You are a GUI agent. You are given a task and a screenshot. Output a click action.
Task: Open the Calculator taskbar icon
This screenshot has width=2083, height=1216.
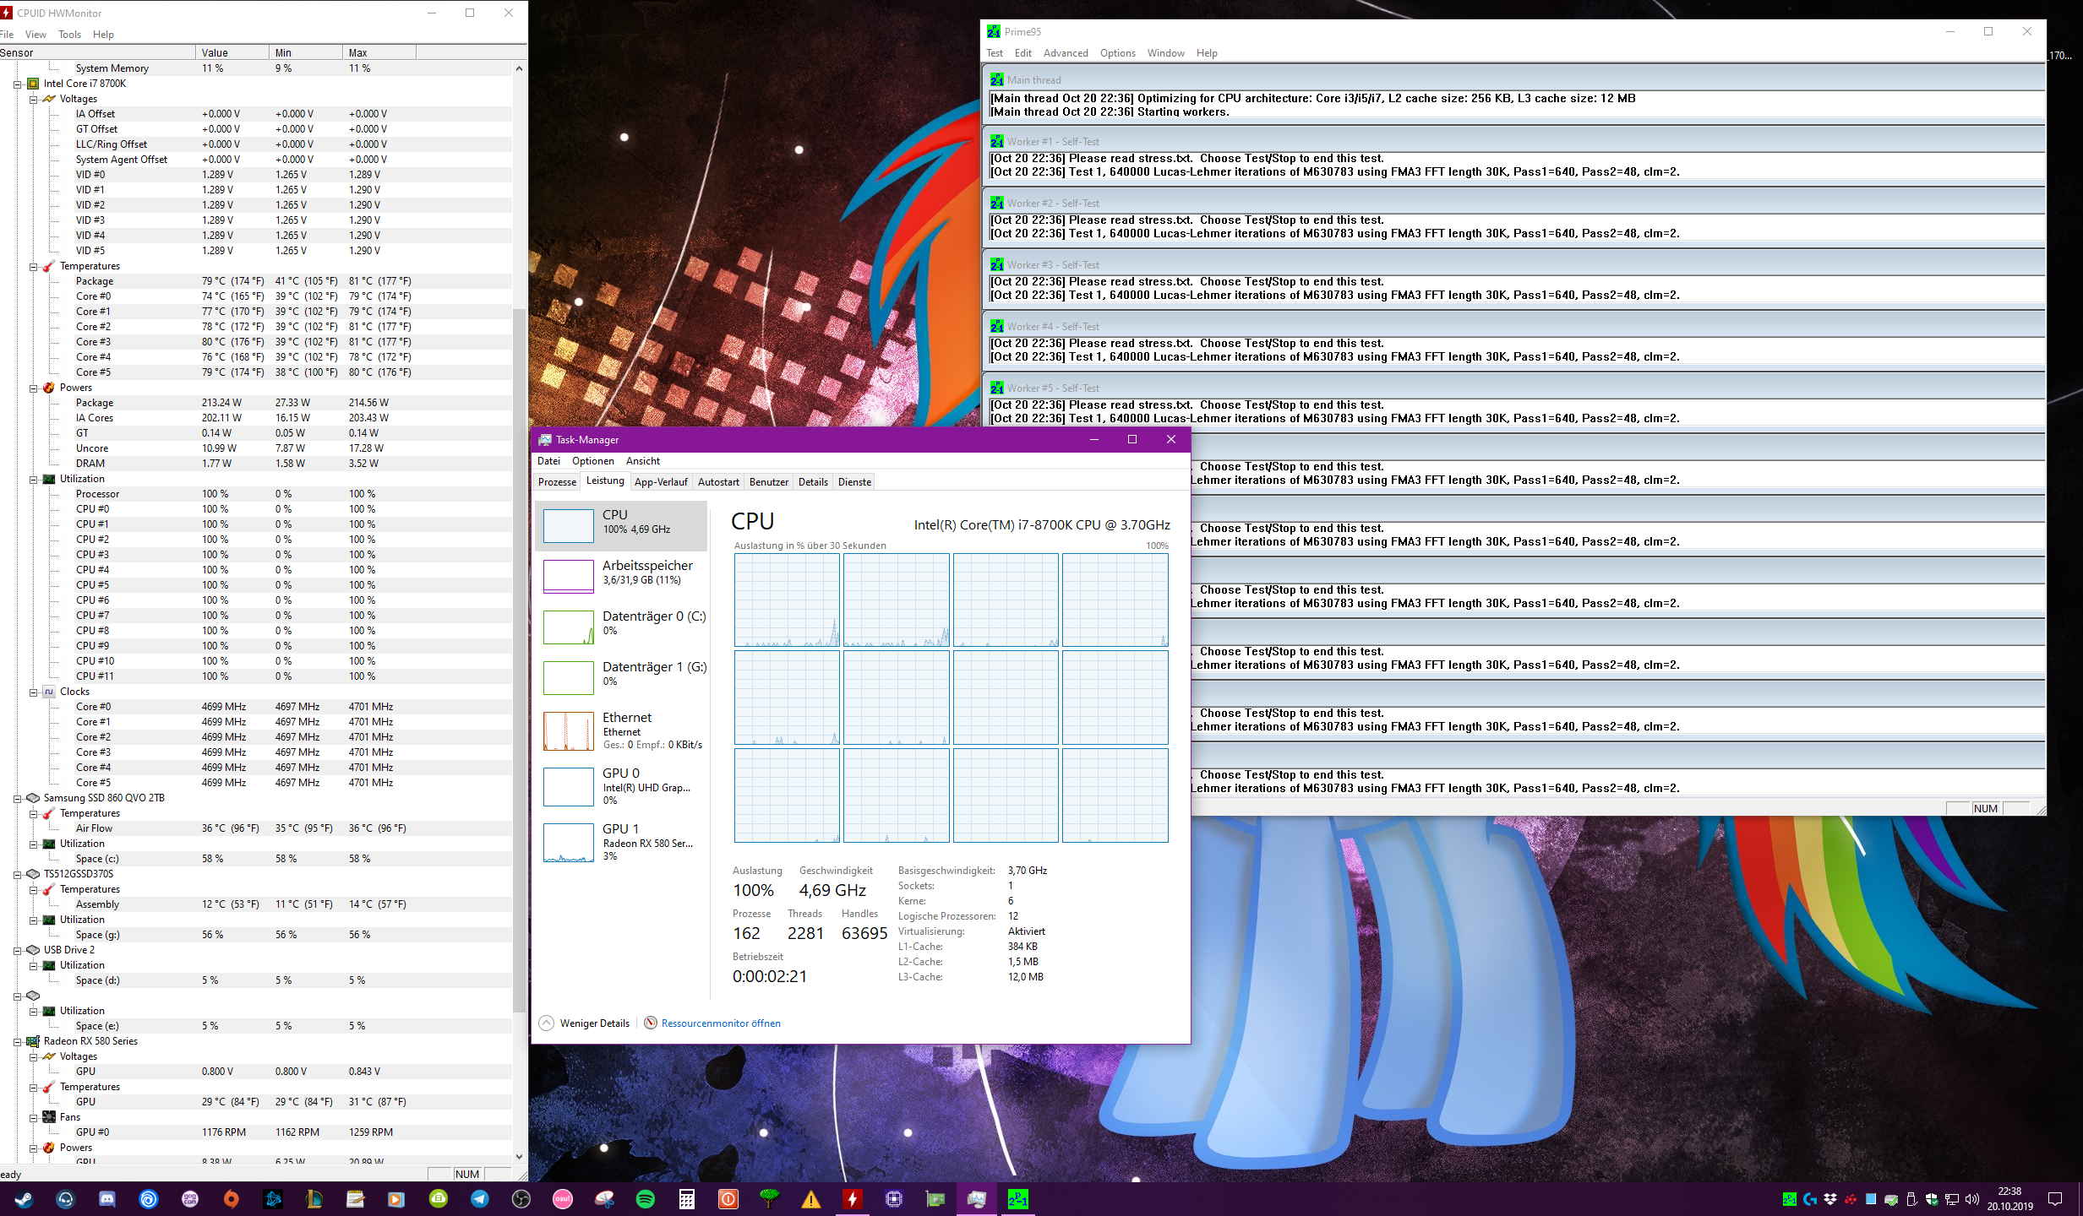tap(686, 1199)
